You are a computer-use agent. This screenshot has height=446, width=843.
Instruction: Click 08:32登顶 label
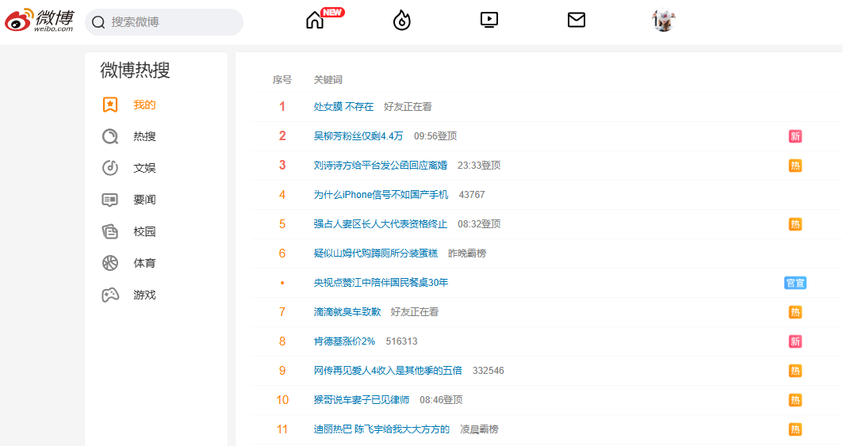click(479, 224)
